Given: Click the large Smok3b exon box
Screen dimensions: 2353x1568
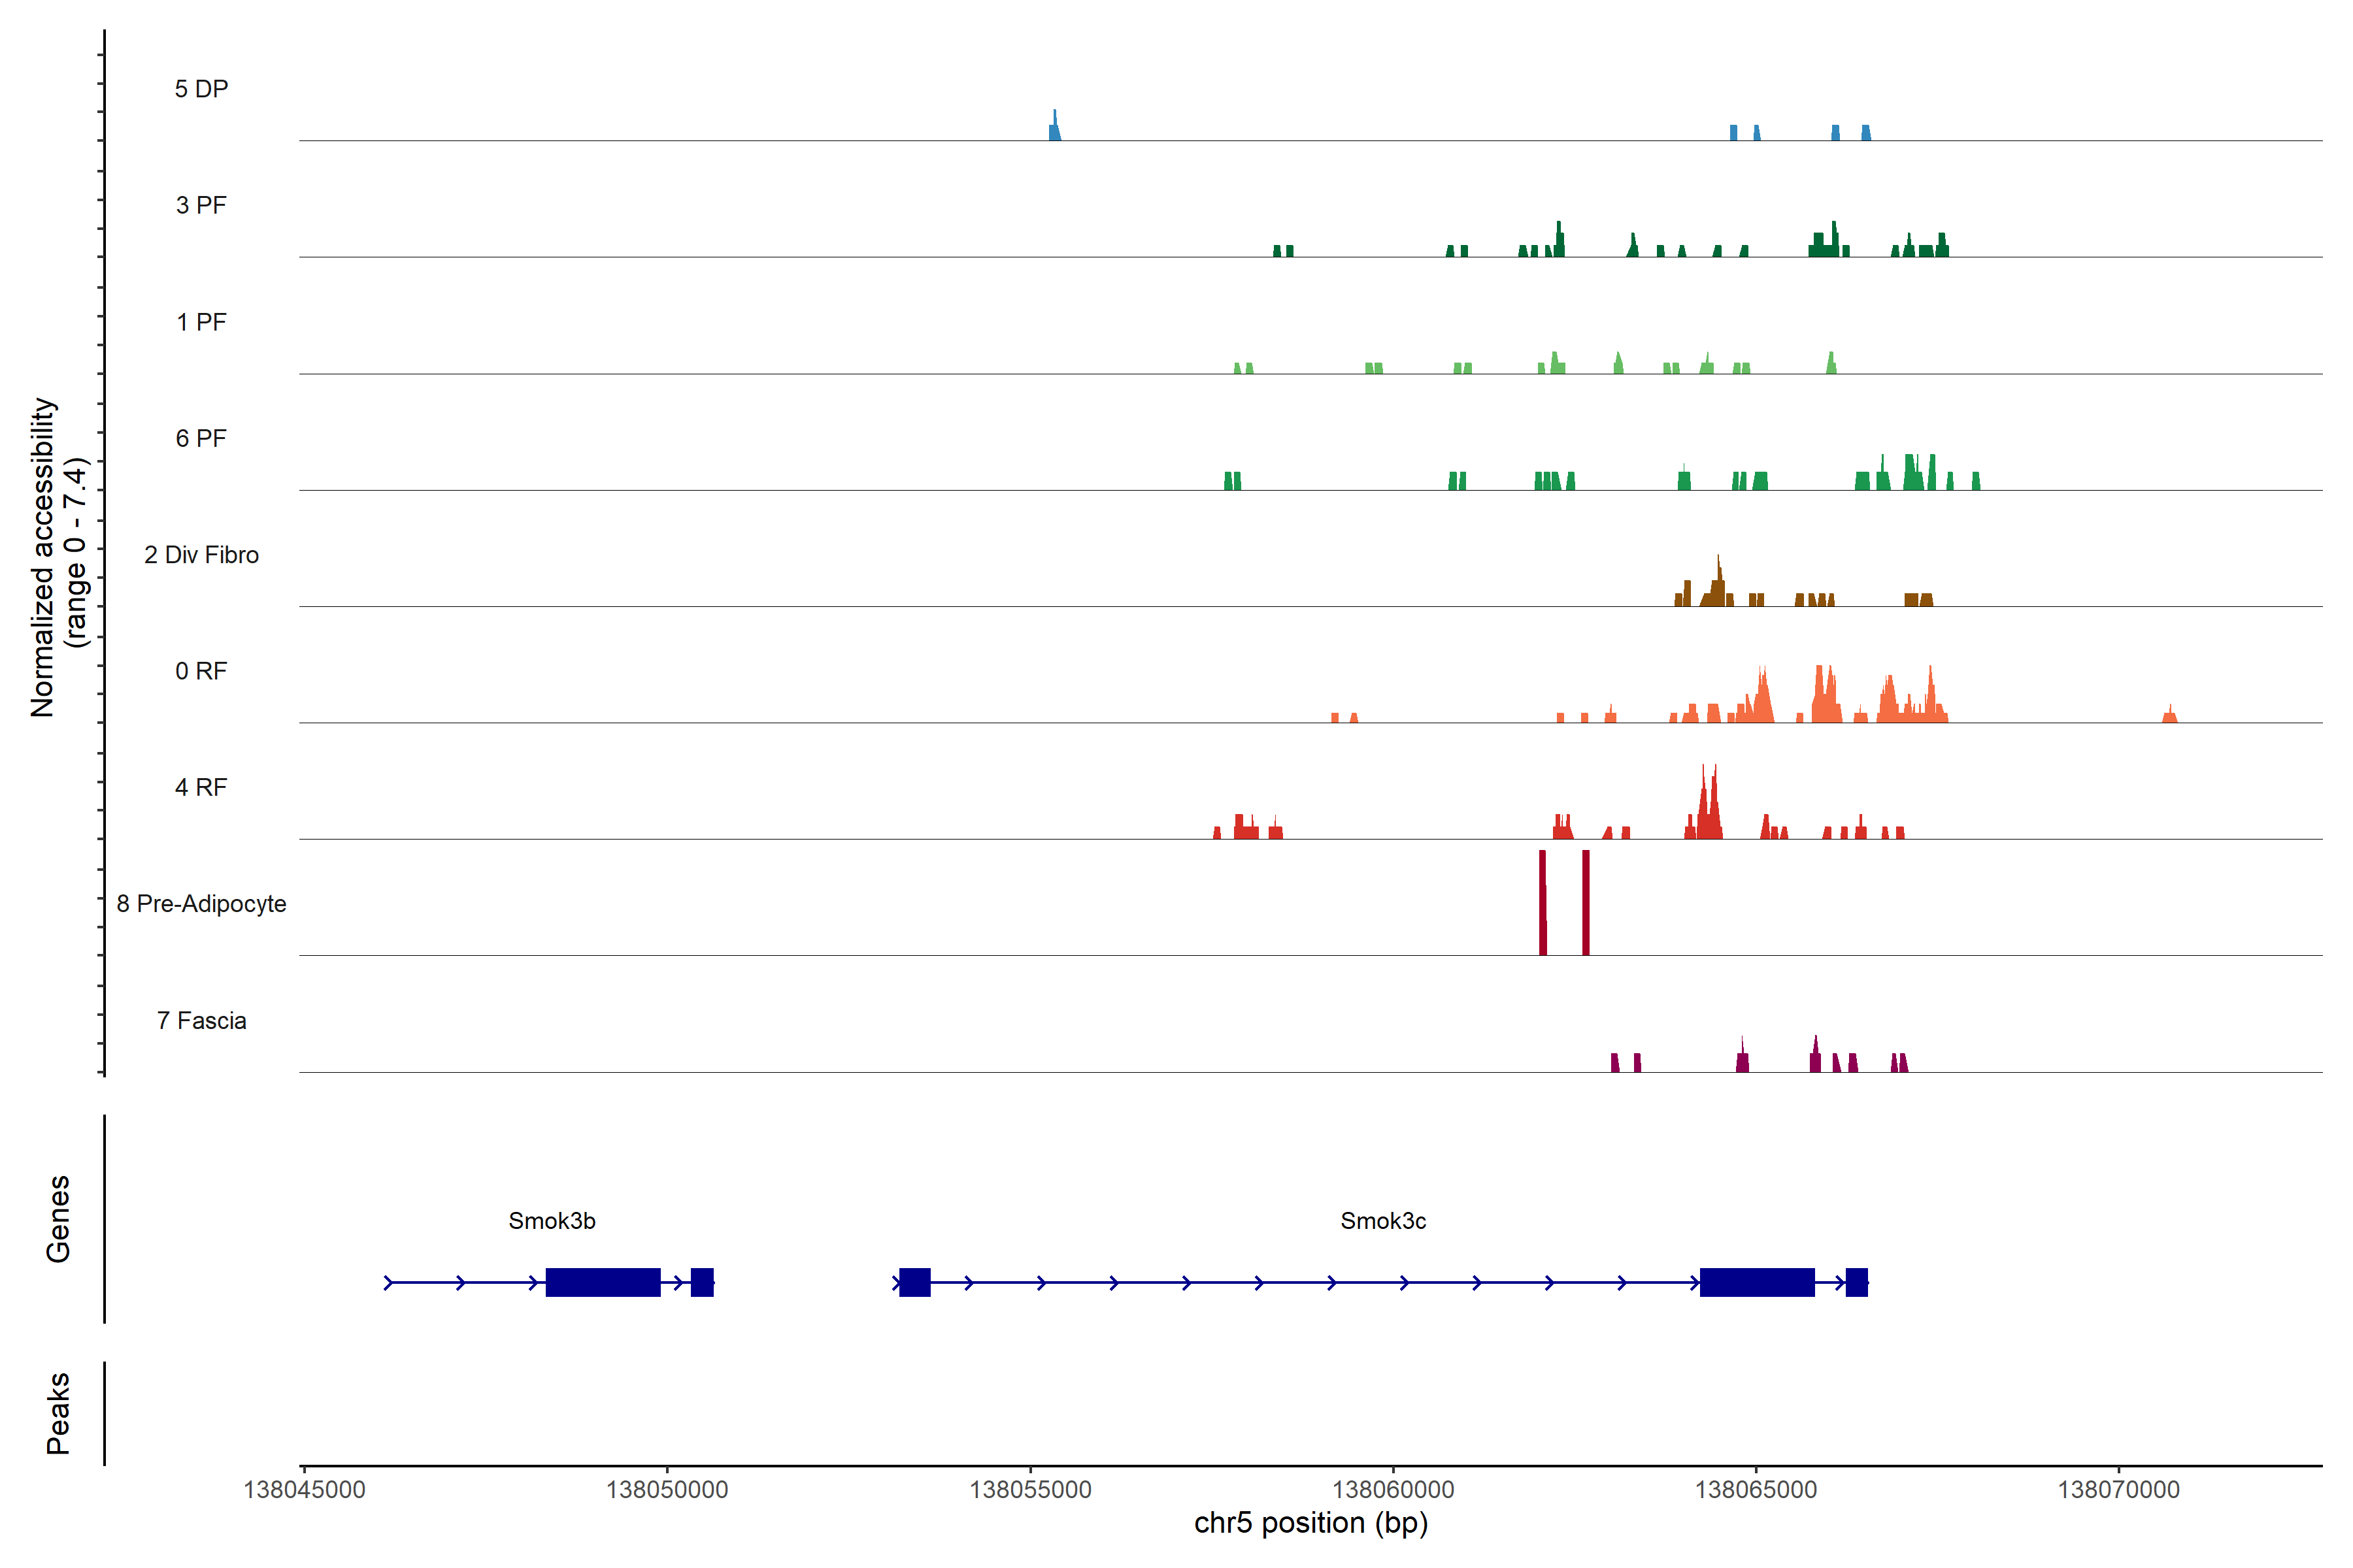Looking at the screenshot, I should pyautogui.click(x=602, y=1282).
